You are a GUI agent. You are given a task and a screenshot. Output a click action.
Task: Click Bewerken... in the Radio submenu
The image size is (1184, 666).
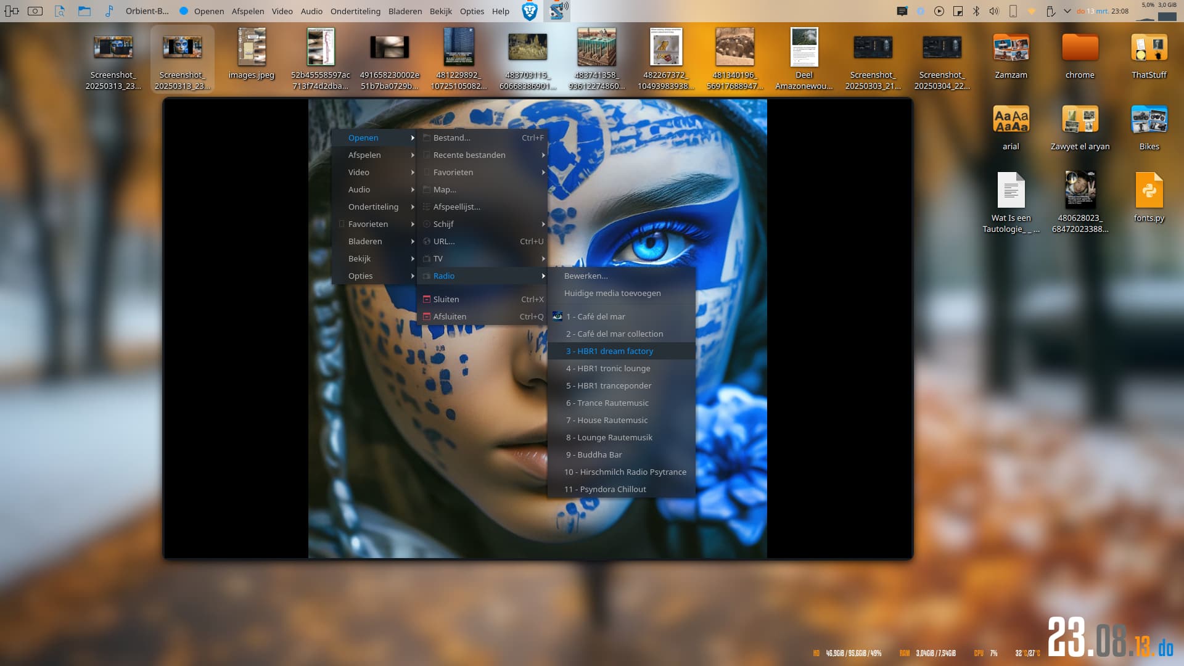coord(622,276)
